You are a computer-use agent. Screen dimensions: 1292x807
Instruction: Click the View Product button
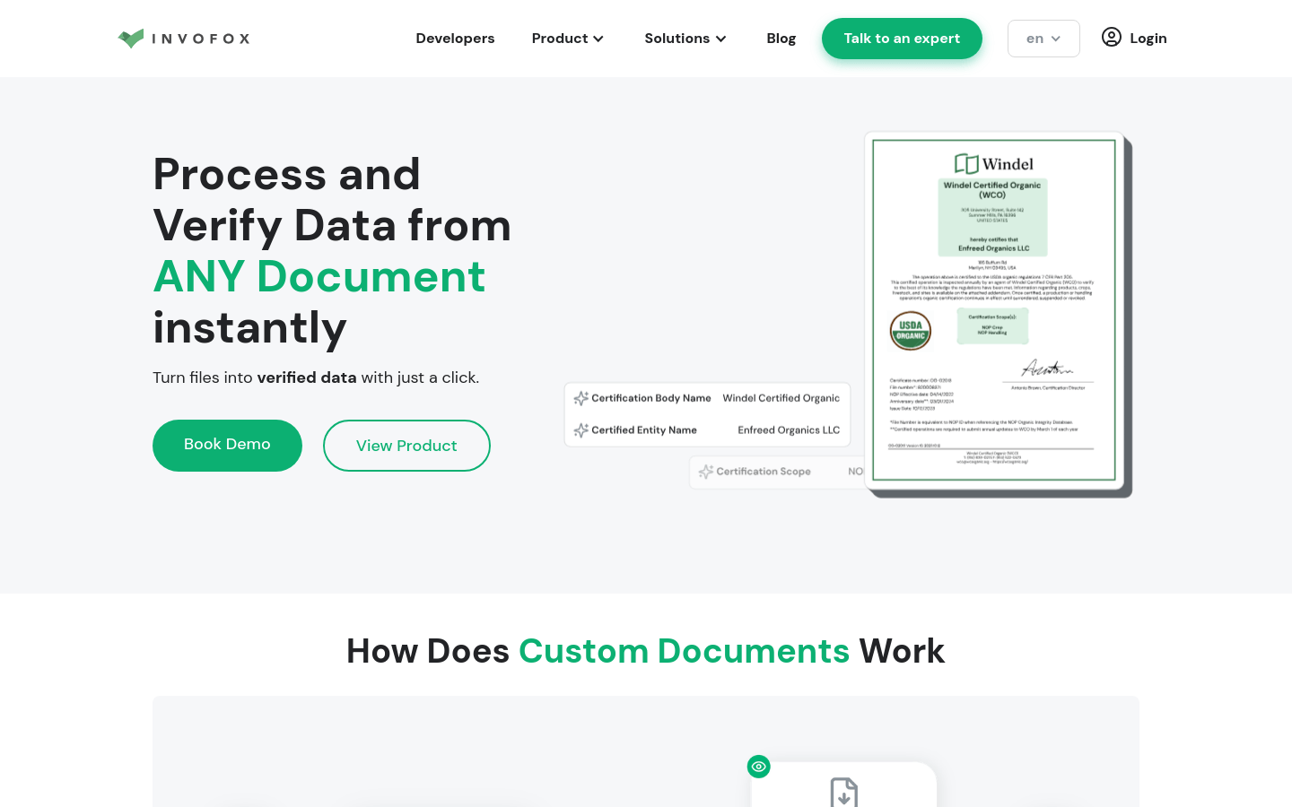(406, 446)
